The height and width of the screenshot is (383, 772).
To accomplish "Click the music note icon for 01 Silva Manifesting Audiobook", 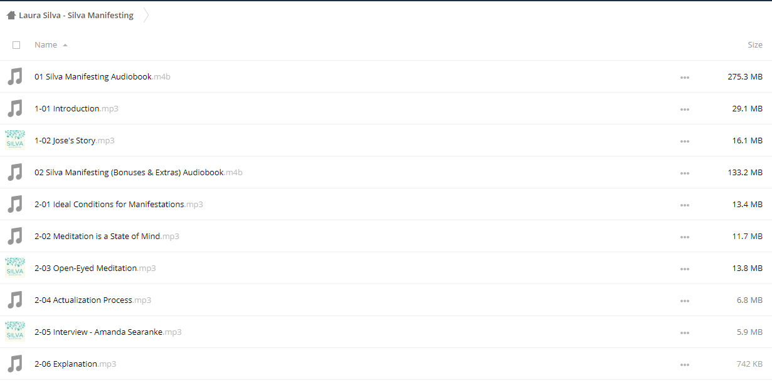I will (x=14, y=77).
